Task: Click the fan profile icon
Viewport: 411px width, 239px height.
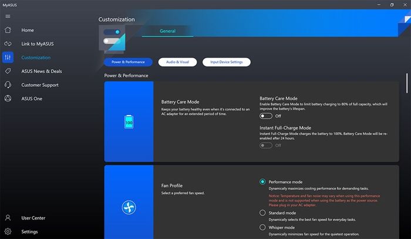Action: (x=129, y=207)
